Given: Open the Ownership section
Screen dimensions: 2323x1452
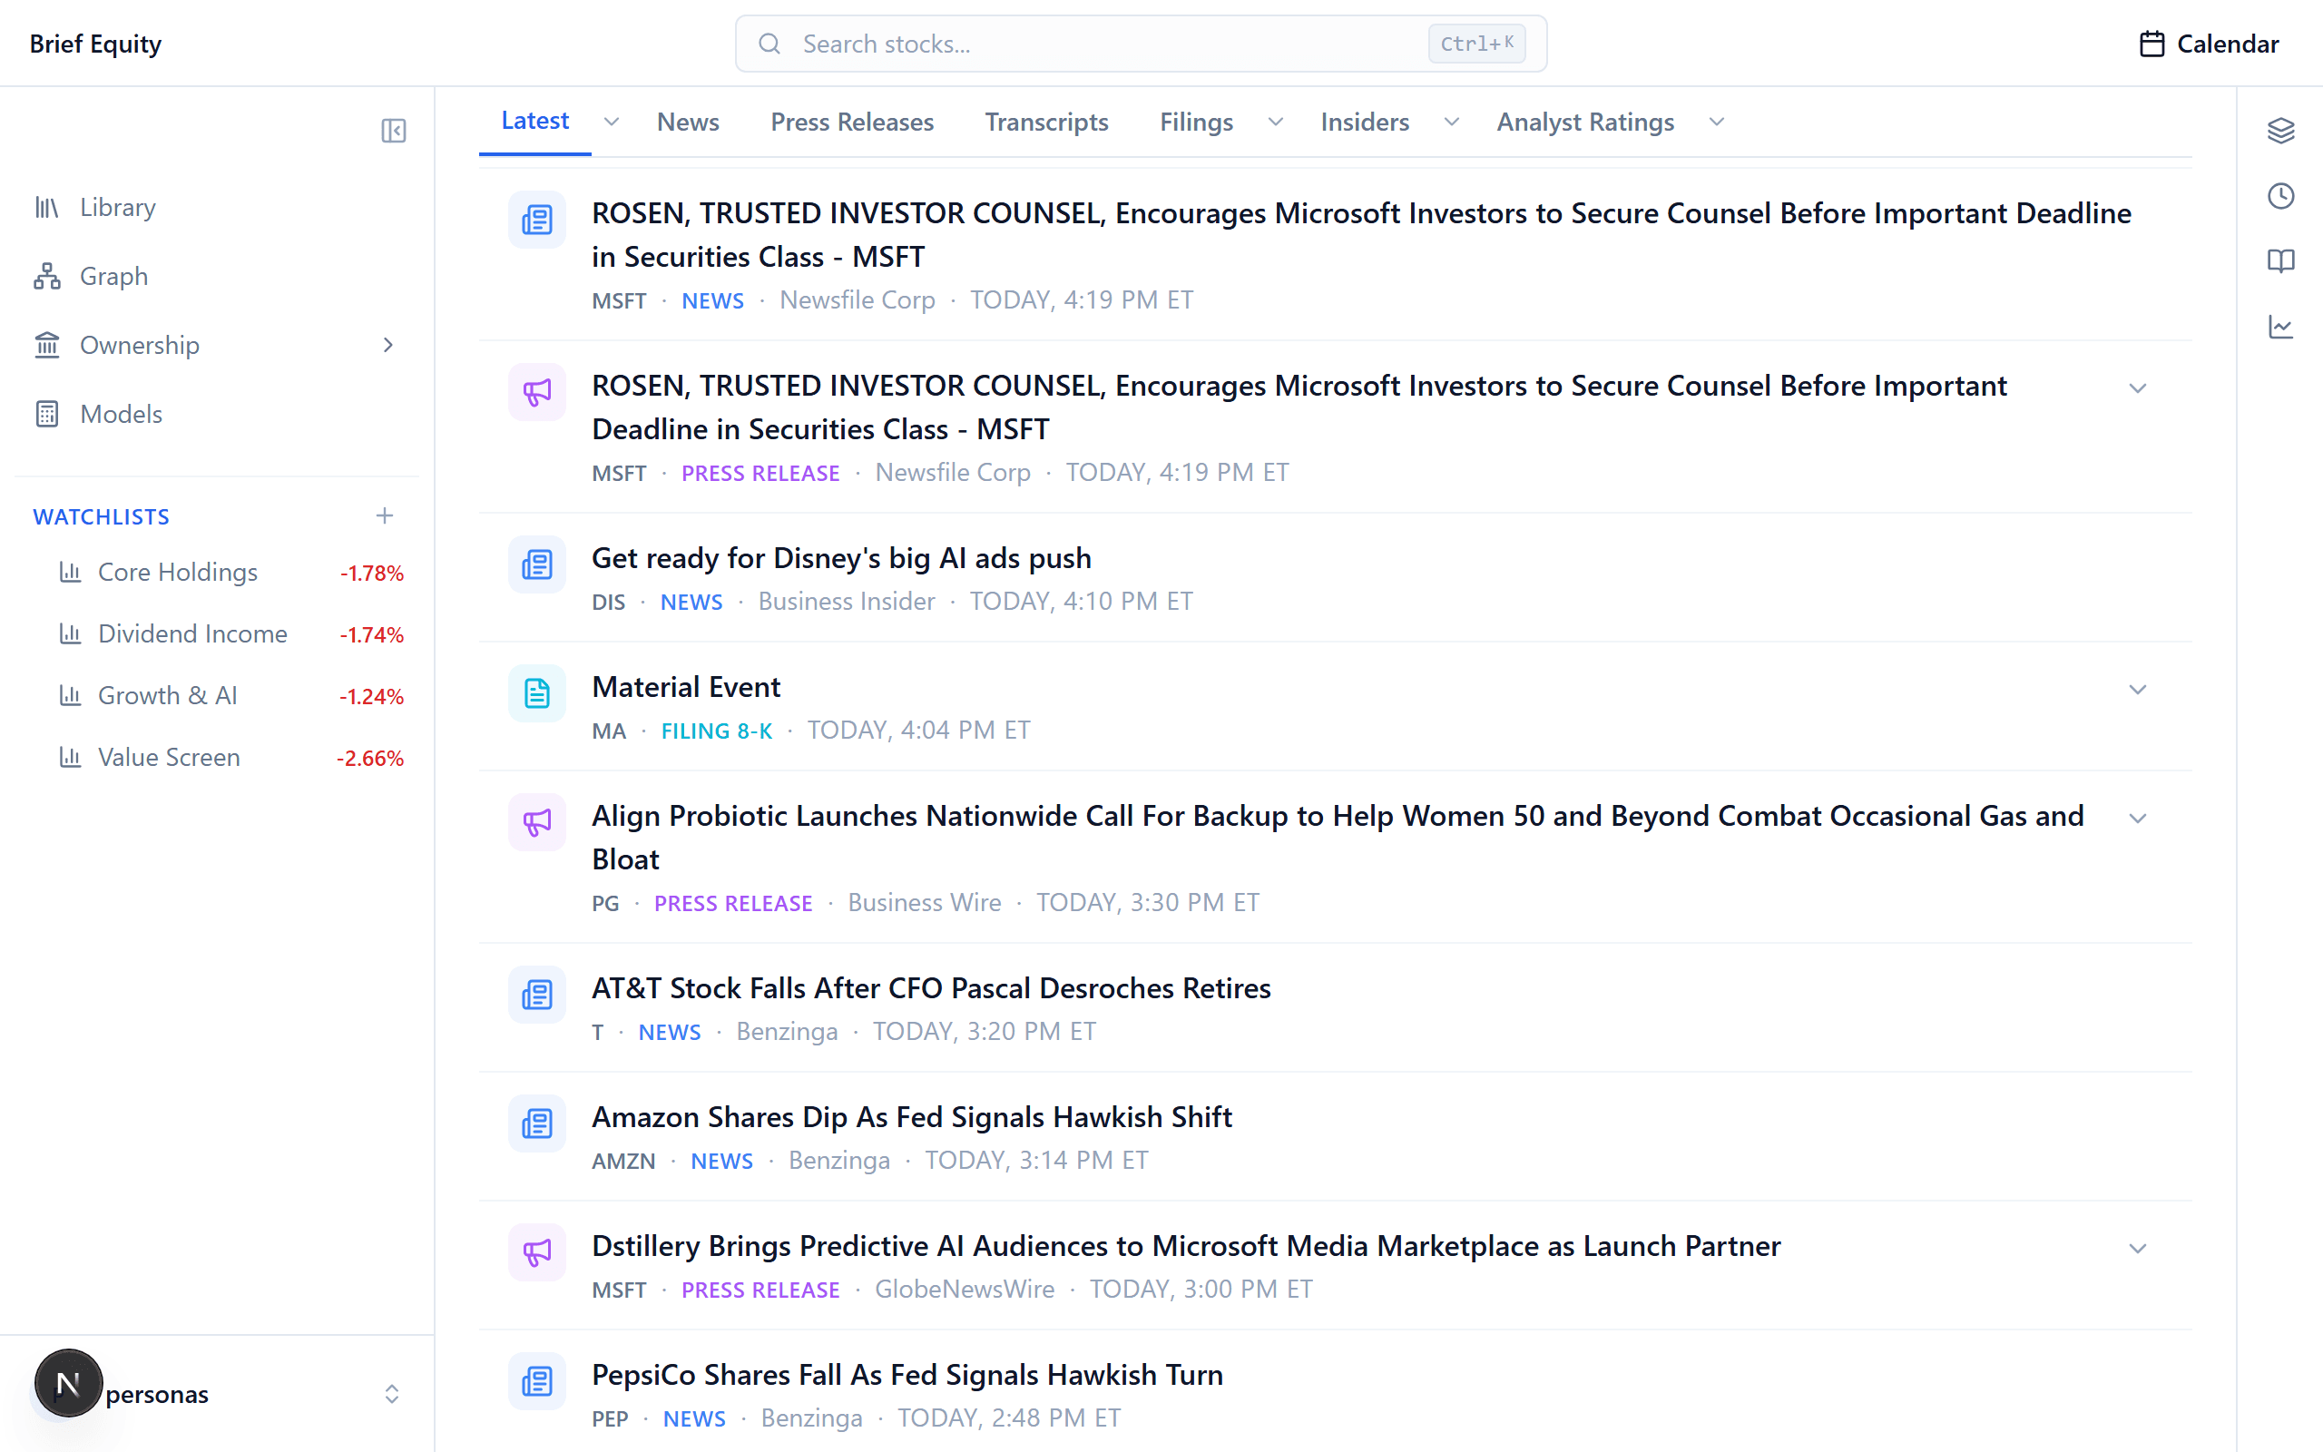Looking at the screenshot, I should coord(217,346).
